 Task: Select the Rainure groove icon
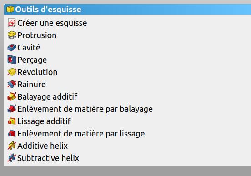pos(12,85)
